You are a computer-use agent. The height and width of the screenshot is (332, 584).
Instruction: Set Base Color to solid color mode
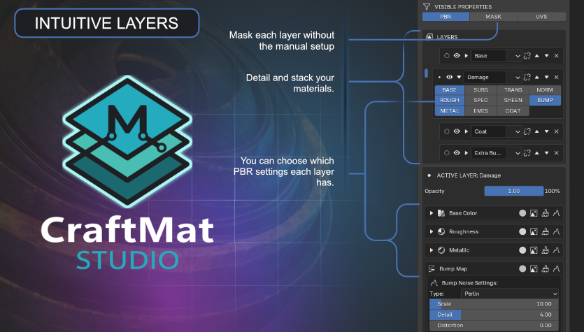pos(522,213)
